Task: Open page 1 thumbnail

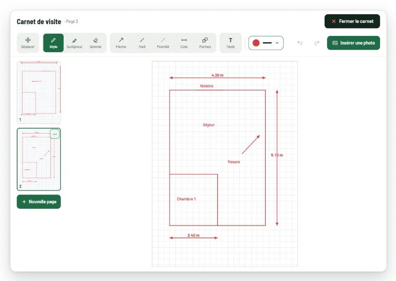Action: coord(39,92)
